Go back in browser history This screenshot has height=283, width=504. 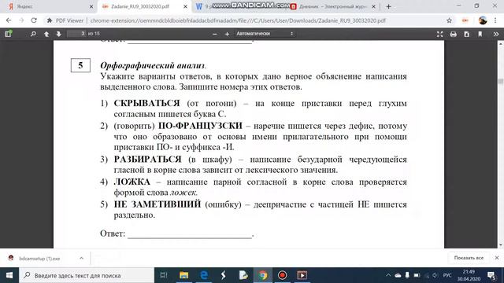tap(9, 20)
